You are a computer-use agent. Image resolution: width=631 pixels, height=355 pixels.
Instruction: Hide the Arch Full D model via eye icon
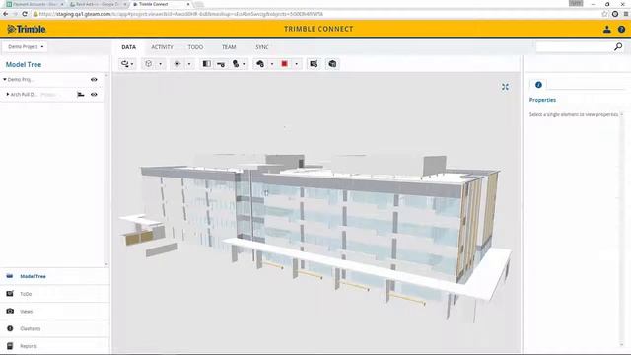(94, 95)
